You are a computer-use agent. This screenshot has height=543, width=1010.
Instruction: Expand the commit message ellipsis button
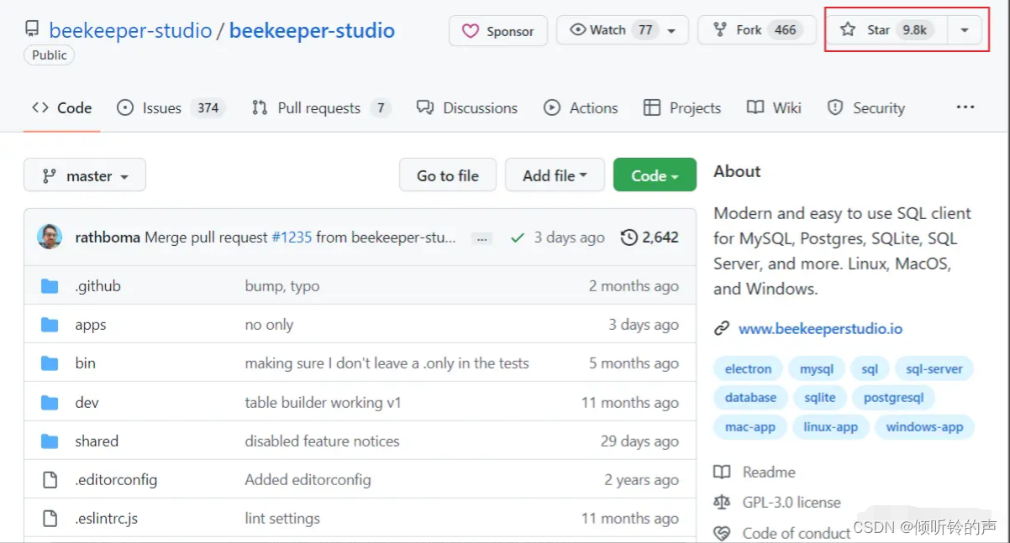coord(482,238)
